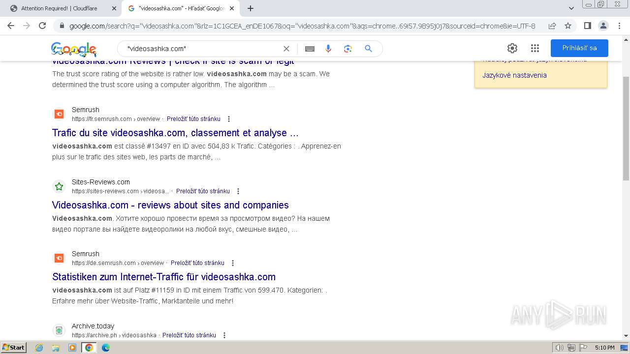Translate the fr.semrush.com result page

pos(193,119)
